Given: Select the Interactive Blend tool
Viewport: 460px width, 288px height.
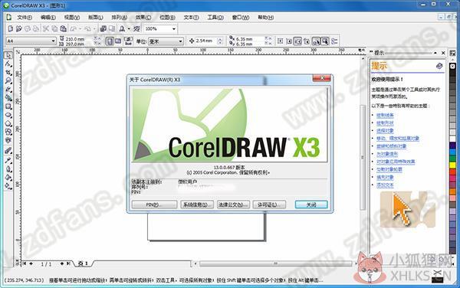Looking at the screenshot, I should [8, 151].
